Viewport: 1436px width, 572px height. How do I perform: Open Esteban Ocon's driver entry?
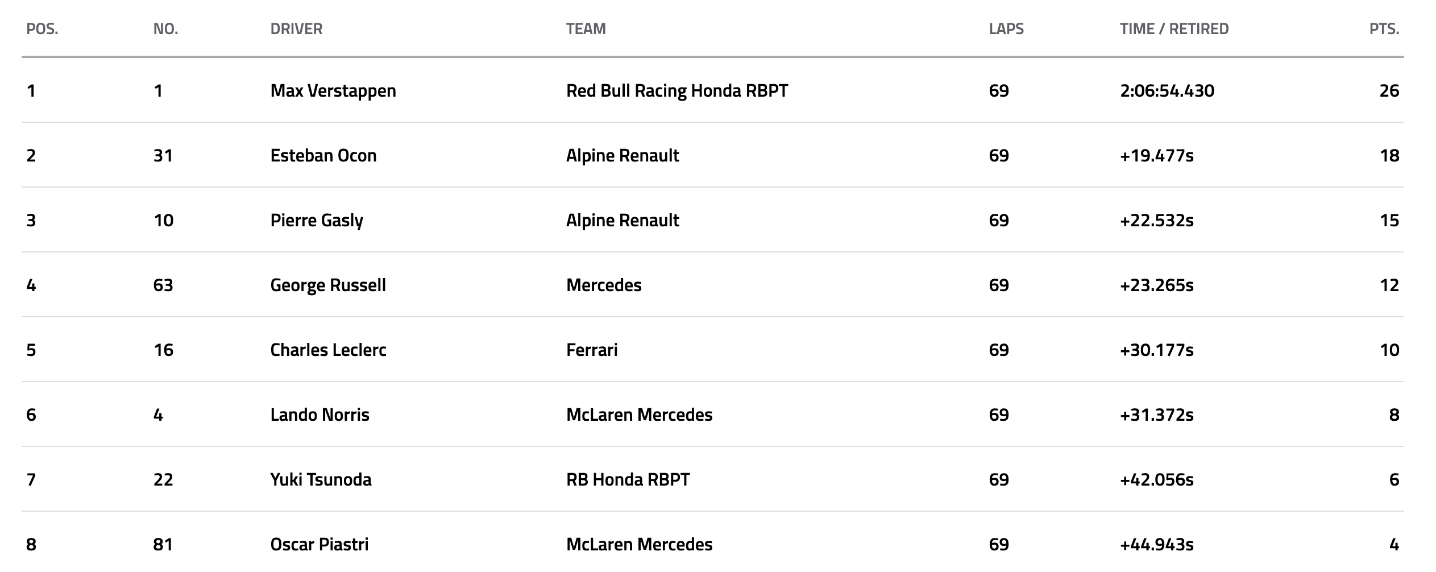(x=323, y=156)
